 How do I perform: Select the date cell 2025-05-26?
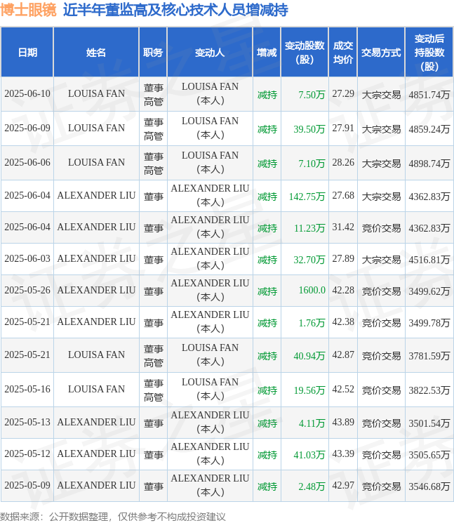27,290
